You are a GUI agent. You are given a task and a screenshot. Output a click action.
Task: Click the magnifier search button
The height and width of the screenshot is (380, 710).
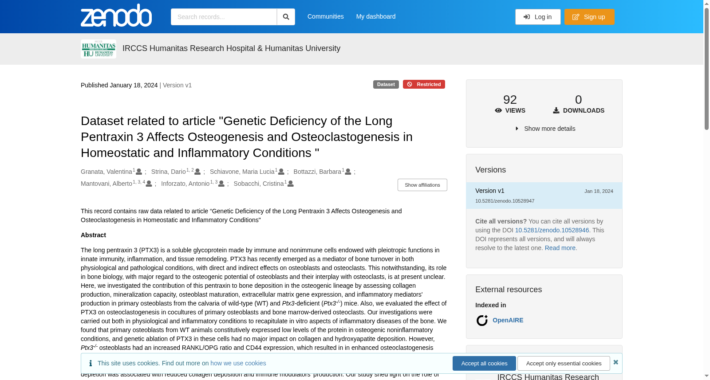286,17
